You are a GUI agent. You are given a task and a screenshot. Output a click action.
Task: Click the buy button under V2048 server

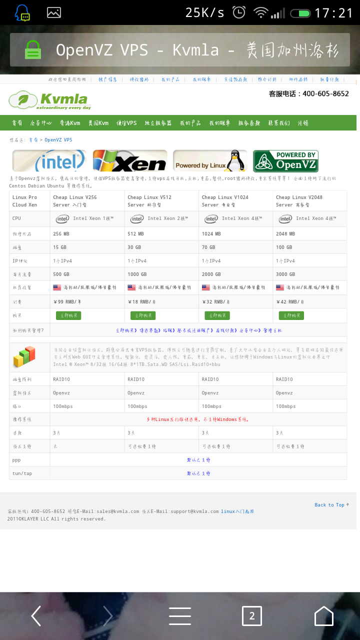(291, 315)
